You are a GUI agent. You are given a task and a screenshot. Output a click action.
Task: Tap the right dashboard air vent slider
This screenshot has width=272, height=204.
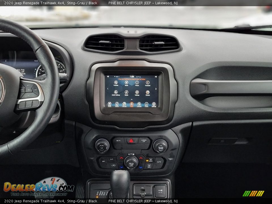click(x=158, y=43)
